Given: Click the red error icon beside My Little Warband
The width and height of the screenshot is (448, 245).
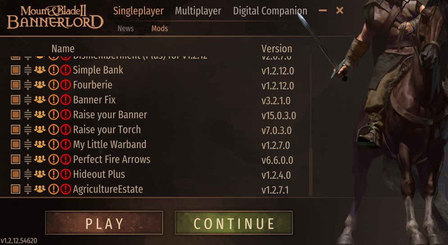Looking at the screenshot, I should [x=66, y=145].
